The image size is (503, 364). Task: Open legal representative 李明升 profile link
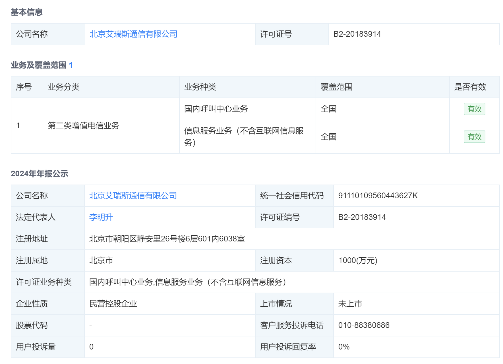101,218
